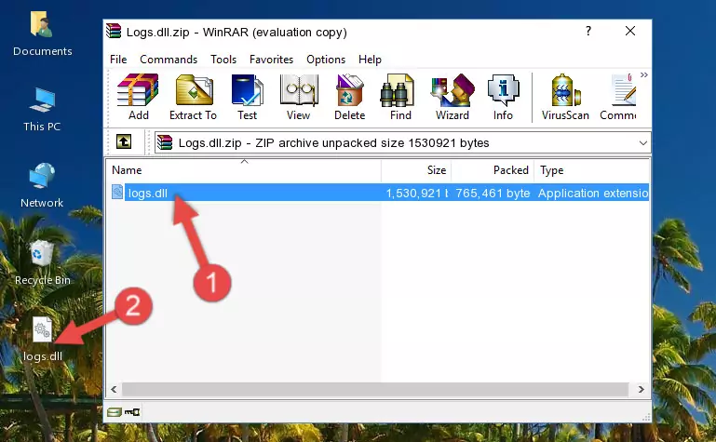Viewport: 716px width, 442px height.
Task: Open the Tools menu
Action: [223, 60]
